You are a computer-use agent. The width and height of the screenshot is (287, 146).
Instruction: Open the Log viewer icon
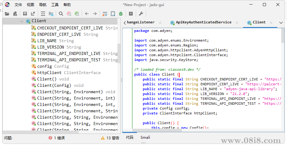(x=131, y=14)
